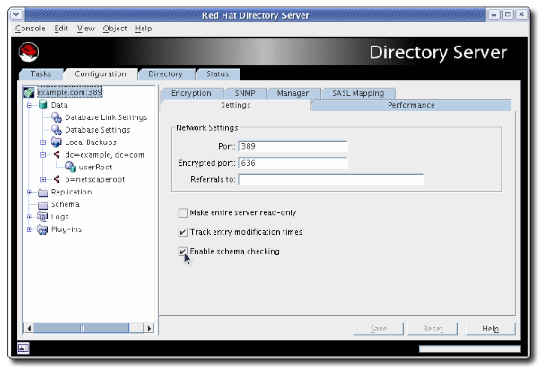Click the left arrow of tree scrollbar

29,328
